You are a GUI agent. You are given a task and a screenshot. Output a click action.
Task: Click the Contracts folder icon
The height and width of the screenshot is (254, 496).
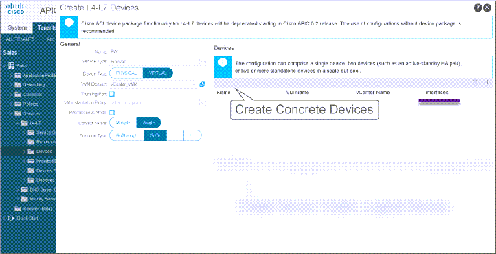(18, 94)
